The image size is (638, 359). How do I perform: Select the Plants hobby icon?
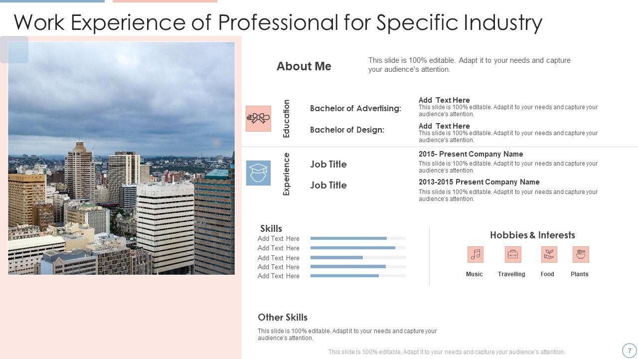[581, 254]
